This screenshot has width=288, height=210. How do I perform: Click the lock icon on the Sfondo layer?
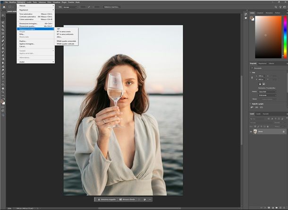[x=283, y=132]
